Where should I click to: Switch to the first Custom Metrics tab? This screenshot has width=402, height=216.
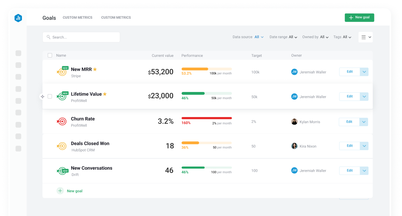click(x=77, y=17)
